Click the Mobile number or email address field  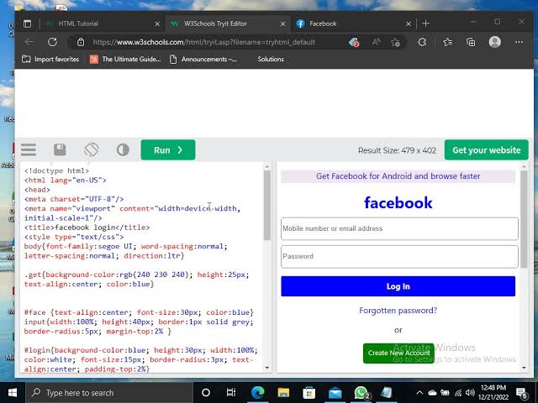pos(399,228)
